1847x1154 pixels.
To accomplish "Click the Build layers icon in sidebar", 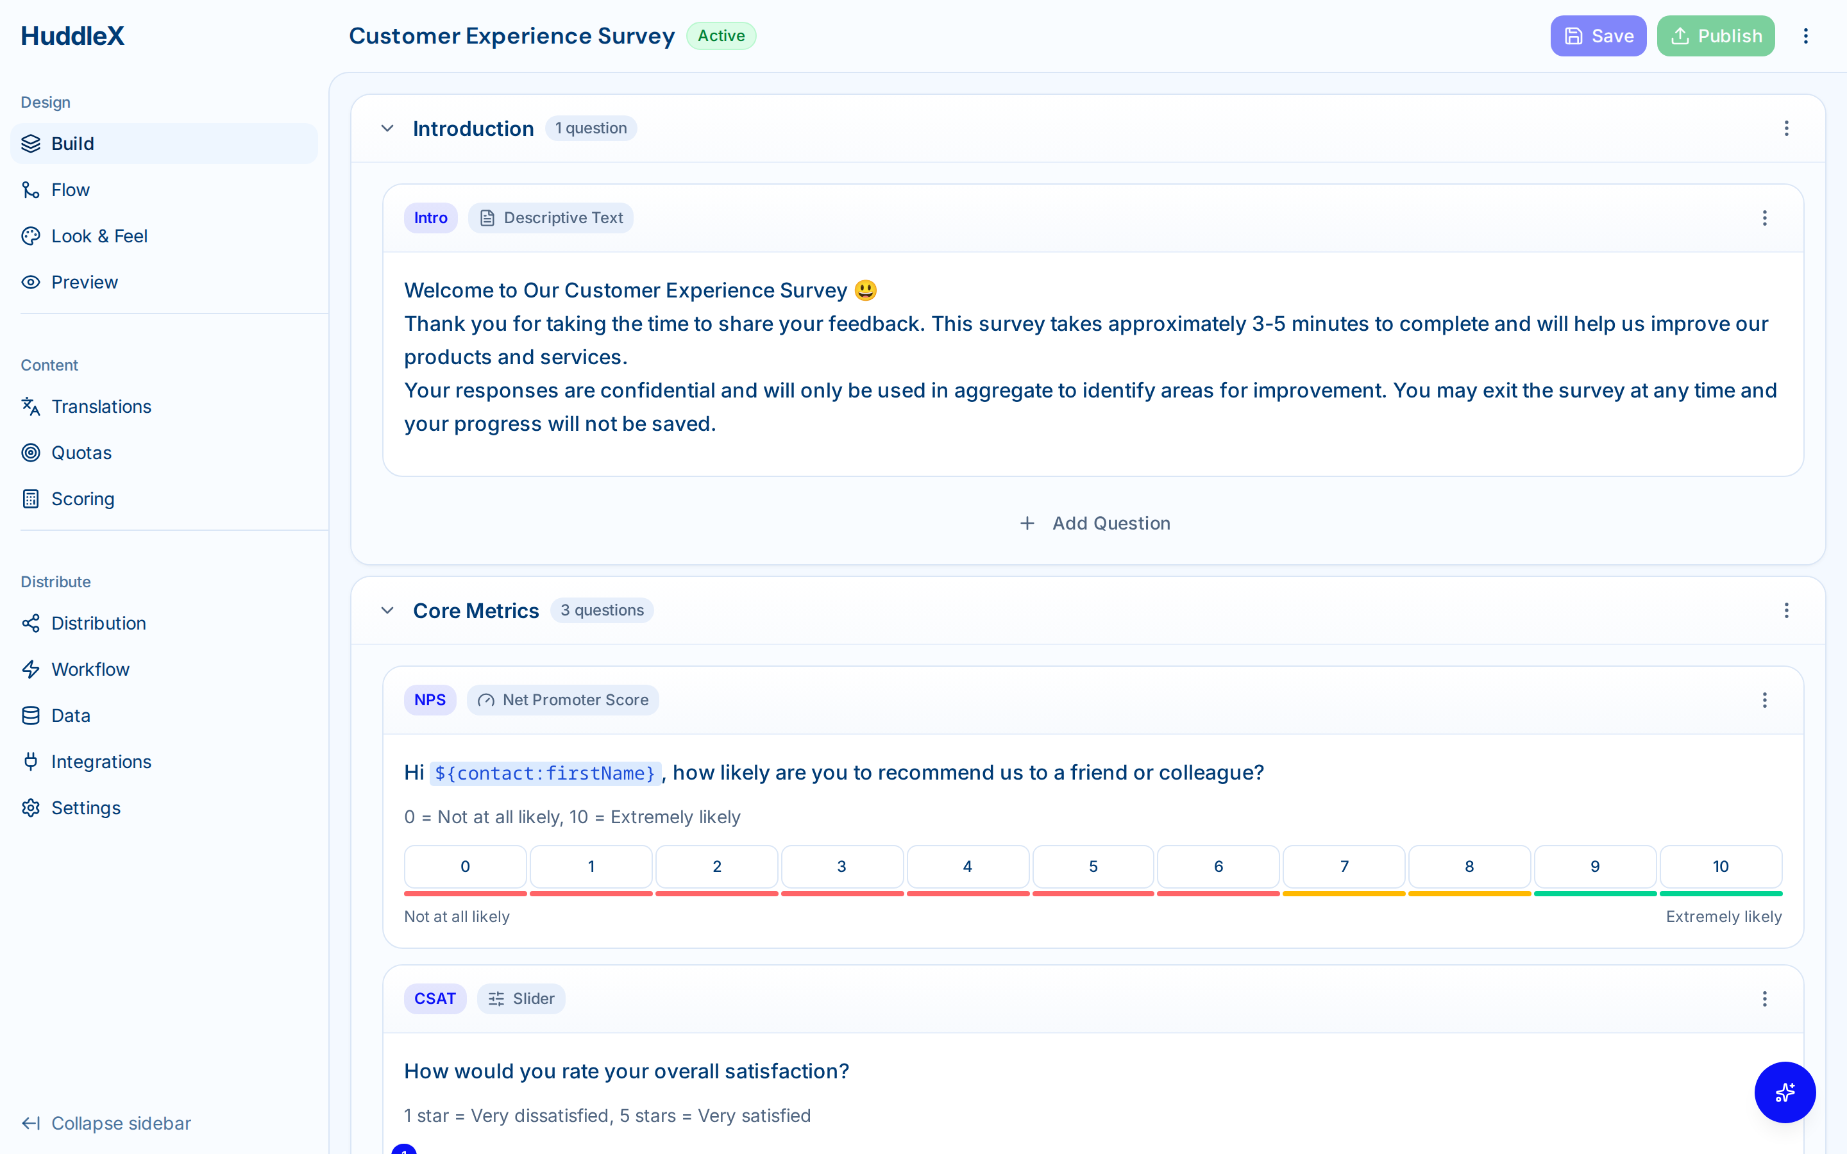I will pyautogui.click(x=31, y=144).
